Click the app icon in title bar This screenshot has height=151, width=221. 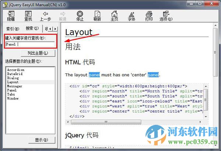click(5, 5)
